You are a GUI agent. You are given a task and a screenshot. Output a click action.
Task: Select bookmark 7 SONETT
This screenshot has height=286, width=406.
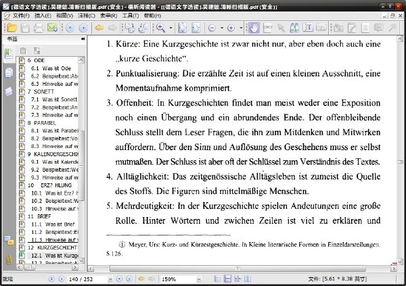[x=41, y=92]
